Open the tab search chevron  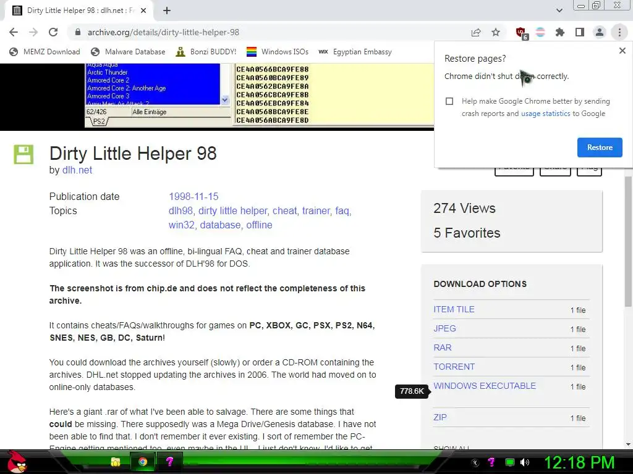pyautogui.click(x=559, y=10)
